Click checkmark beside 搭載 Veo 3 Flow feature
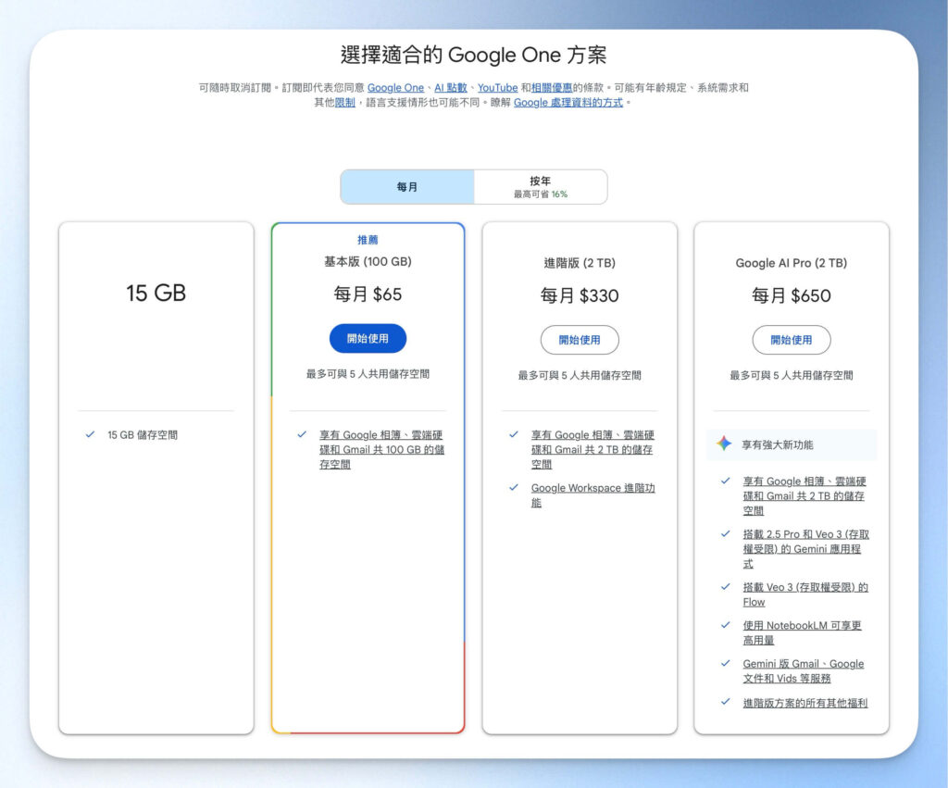Image resolution: width=948 pixels, height=788 pixels. coord(726,587)
